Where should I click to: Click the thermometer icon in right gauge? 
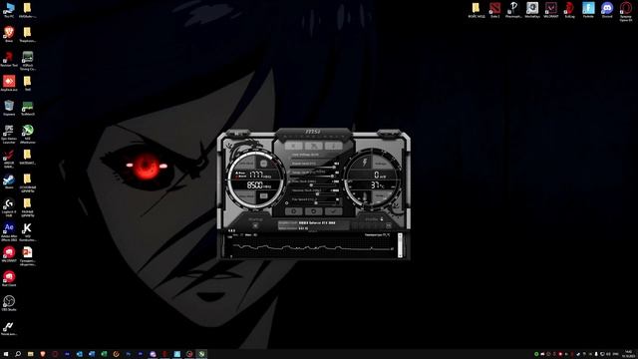pos(365,197)
